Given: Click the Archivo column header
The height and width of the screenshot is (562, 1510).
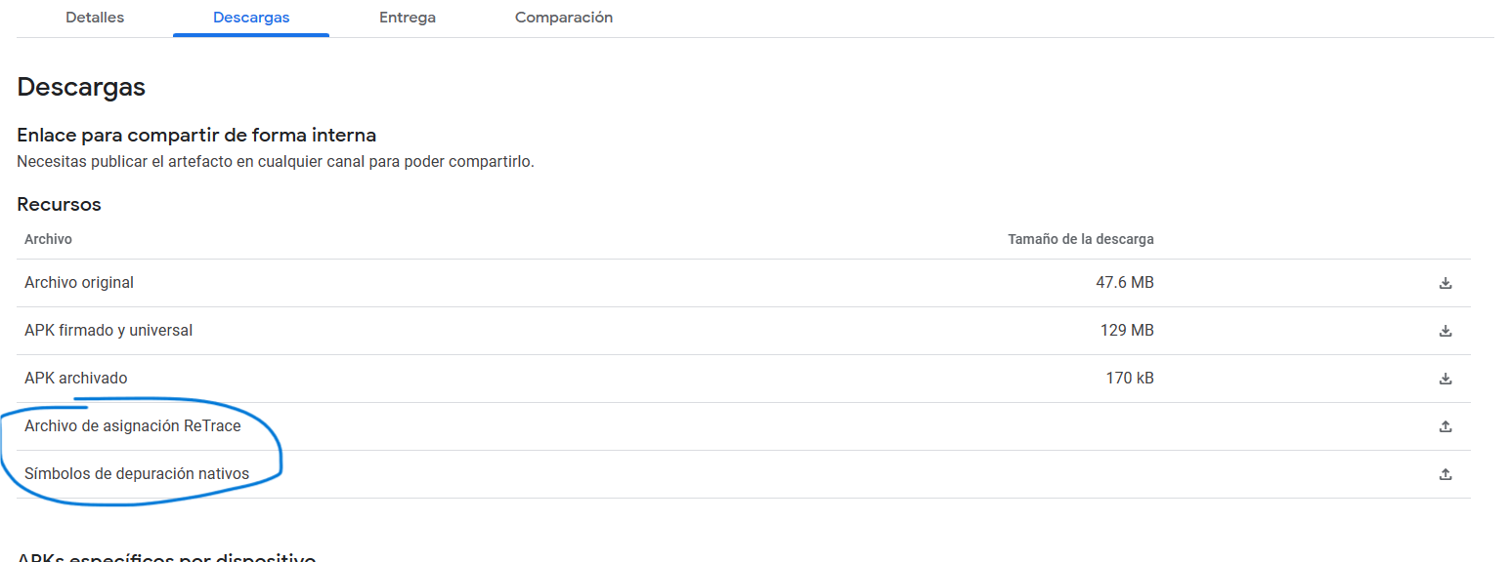Looking at the screenshot, I should tap(48, 239).
